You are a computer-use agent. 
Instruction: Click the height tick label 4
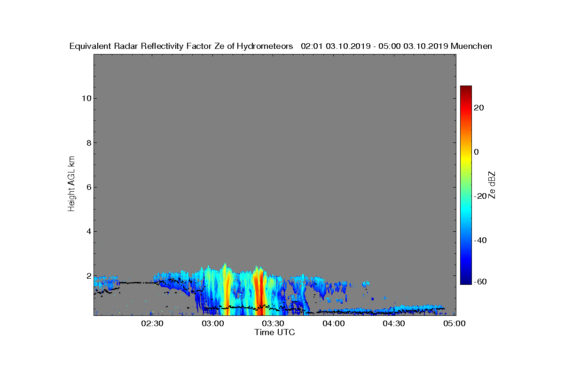[x=88, y=231]
